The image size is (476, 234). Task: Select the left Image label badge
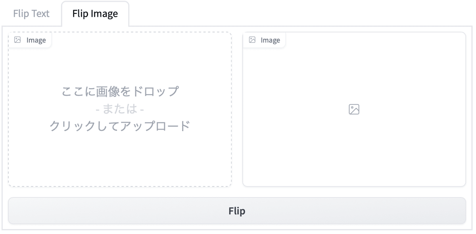pos(30,40)
